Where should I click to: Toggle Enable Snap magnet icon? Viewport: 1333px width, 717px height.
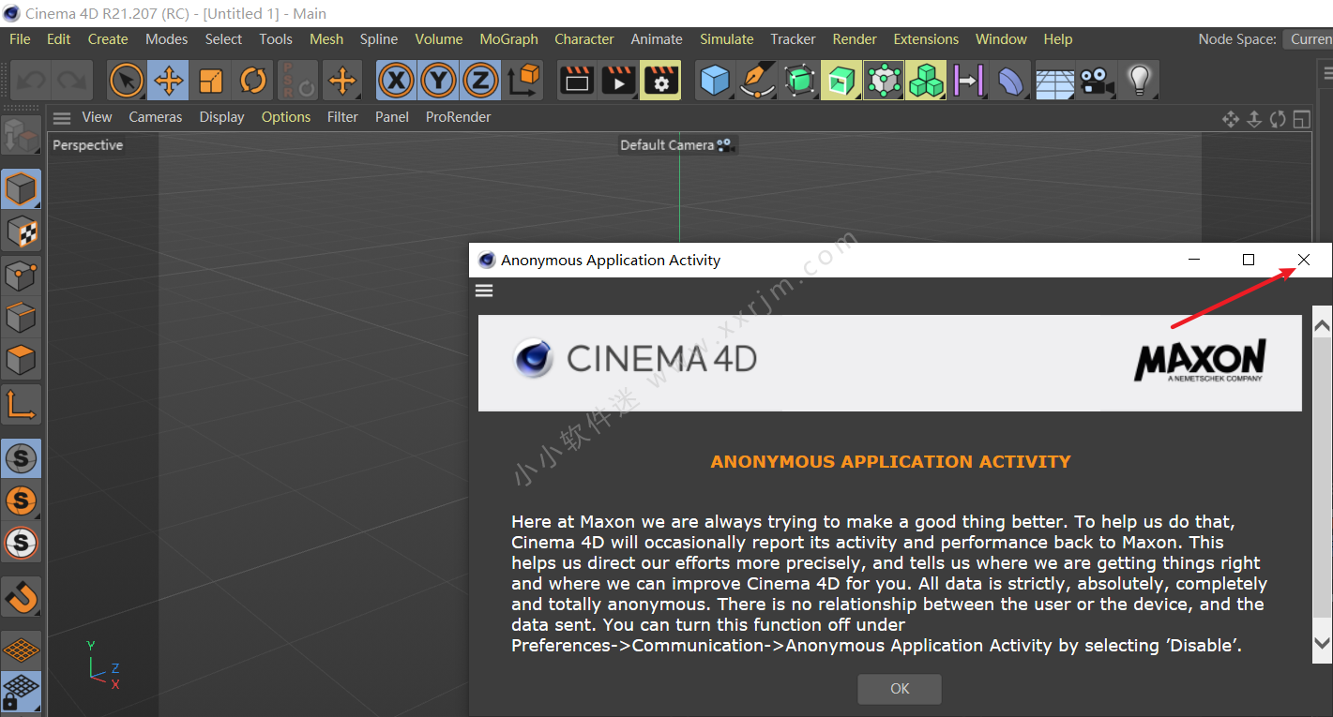21,596
